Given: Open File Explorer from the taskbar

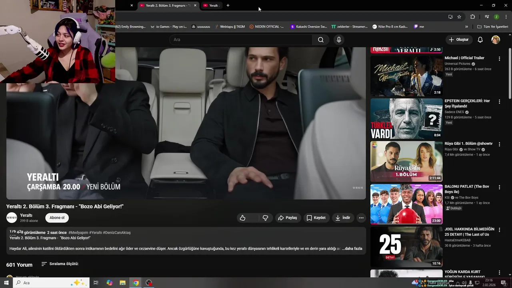Looking at the screenshot, I should pyautogui.click(x=122, y=283).
